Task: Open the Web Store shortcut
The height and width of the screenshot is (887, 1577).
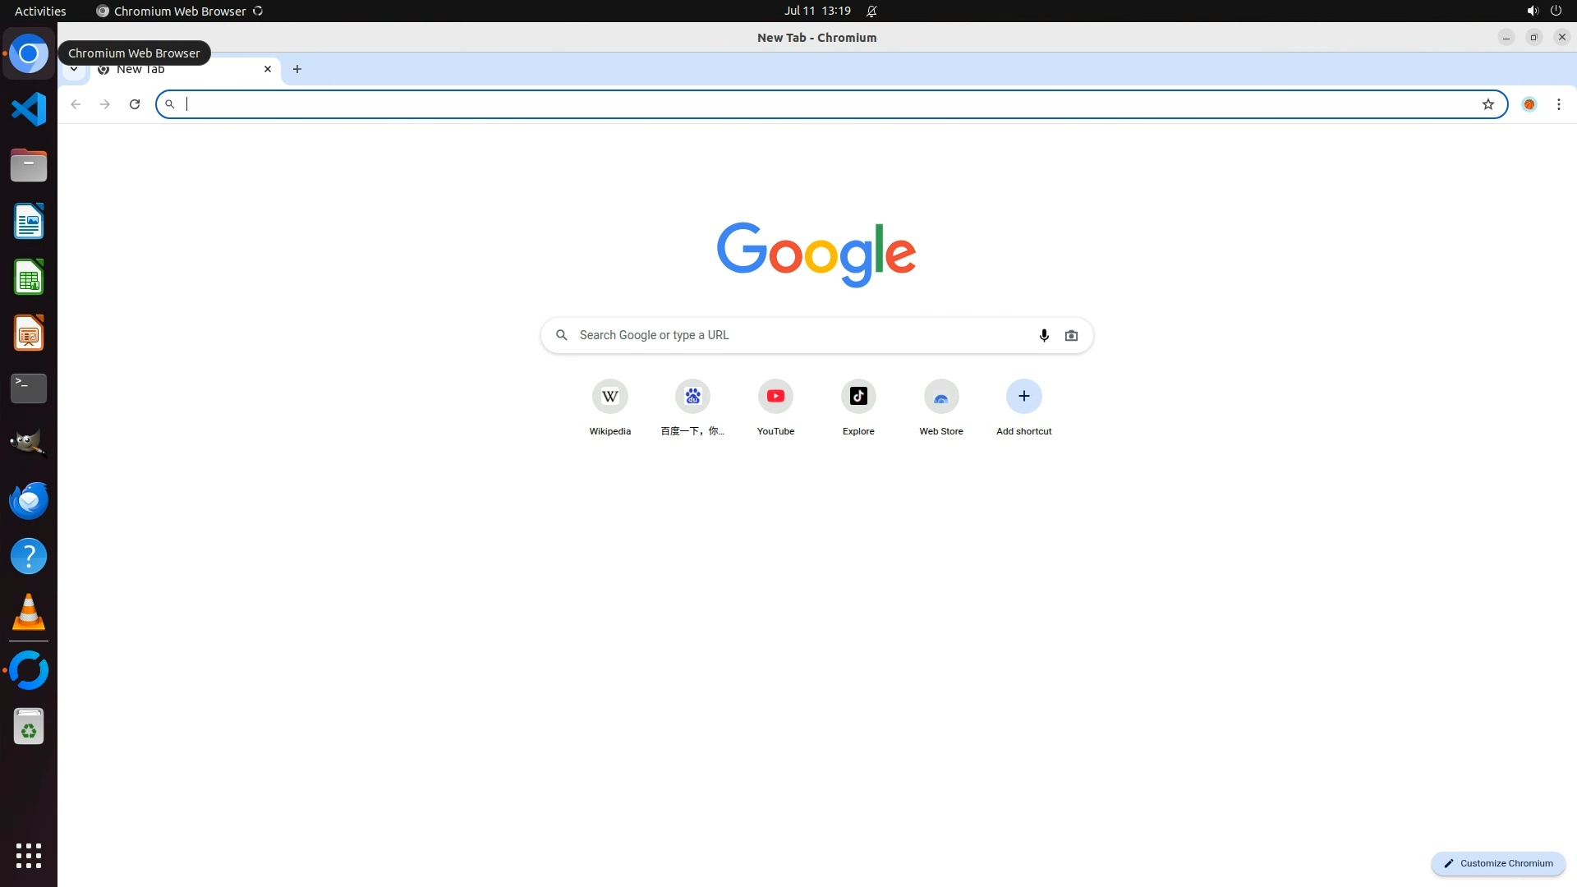Action: [x=941, y=397]
